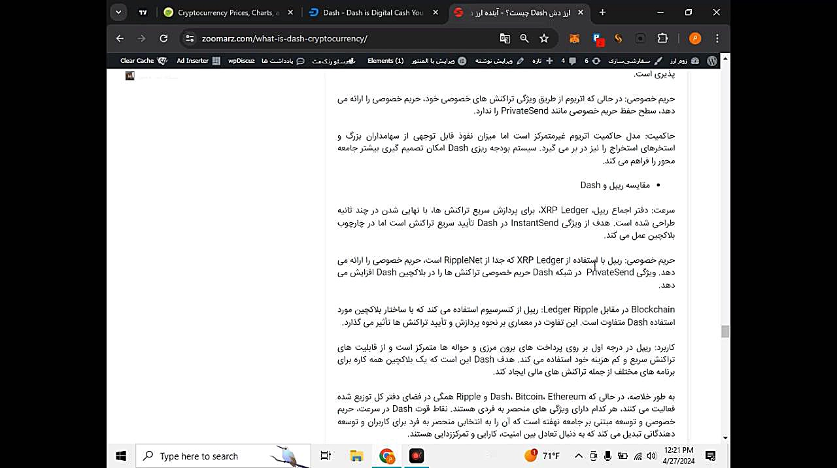Viewport: 837px width, 468px height.
Task: Switch to the TradingView pinned tab
Action: pyautogui.click(x=143, y=12)
